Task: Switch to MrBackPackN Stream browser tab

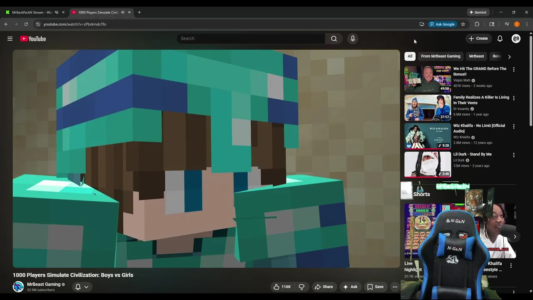Action: pyautogui.click(x=33, y=12)
